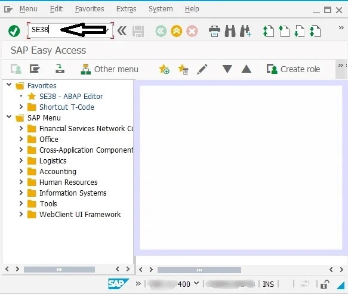Open the Help menu
Viewport: 348px width, 294px height.
(192, 9)
